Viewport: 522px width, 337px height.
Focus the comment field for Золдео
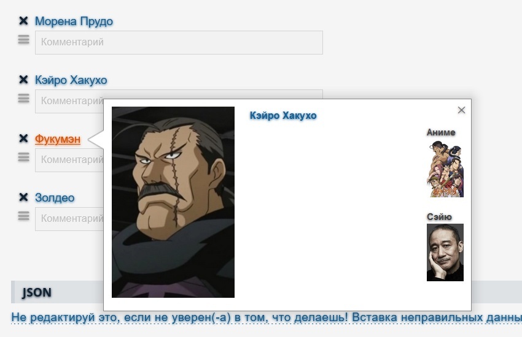click(x=69, y=219)
